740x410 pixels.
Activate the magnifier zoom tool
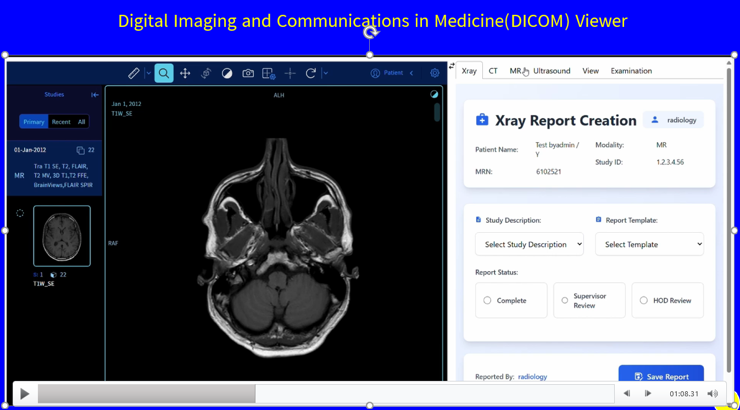[x=164, y=73]
